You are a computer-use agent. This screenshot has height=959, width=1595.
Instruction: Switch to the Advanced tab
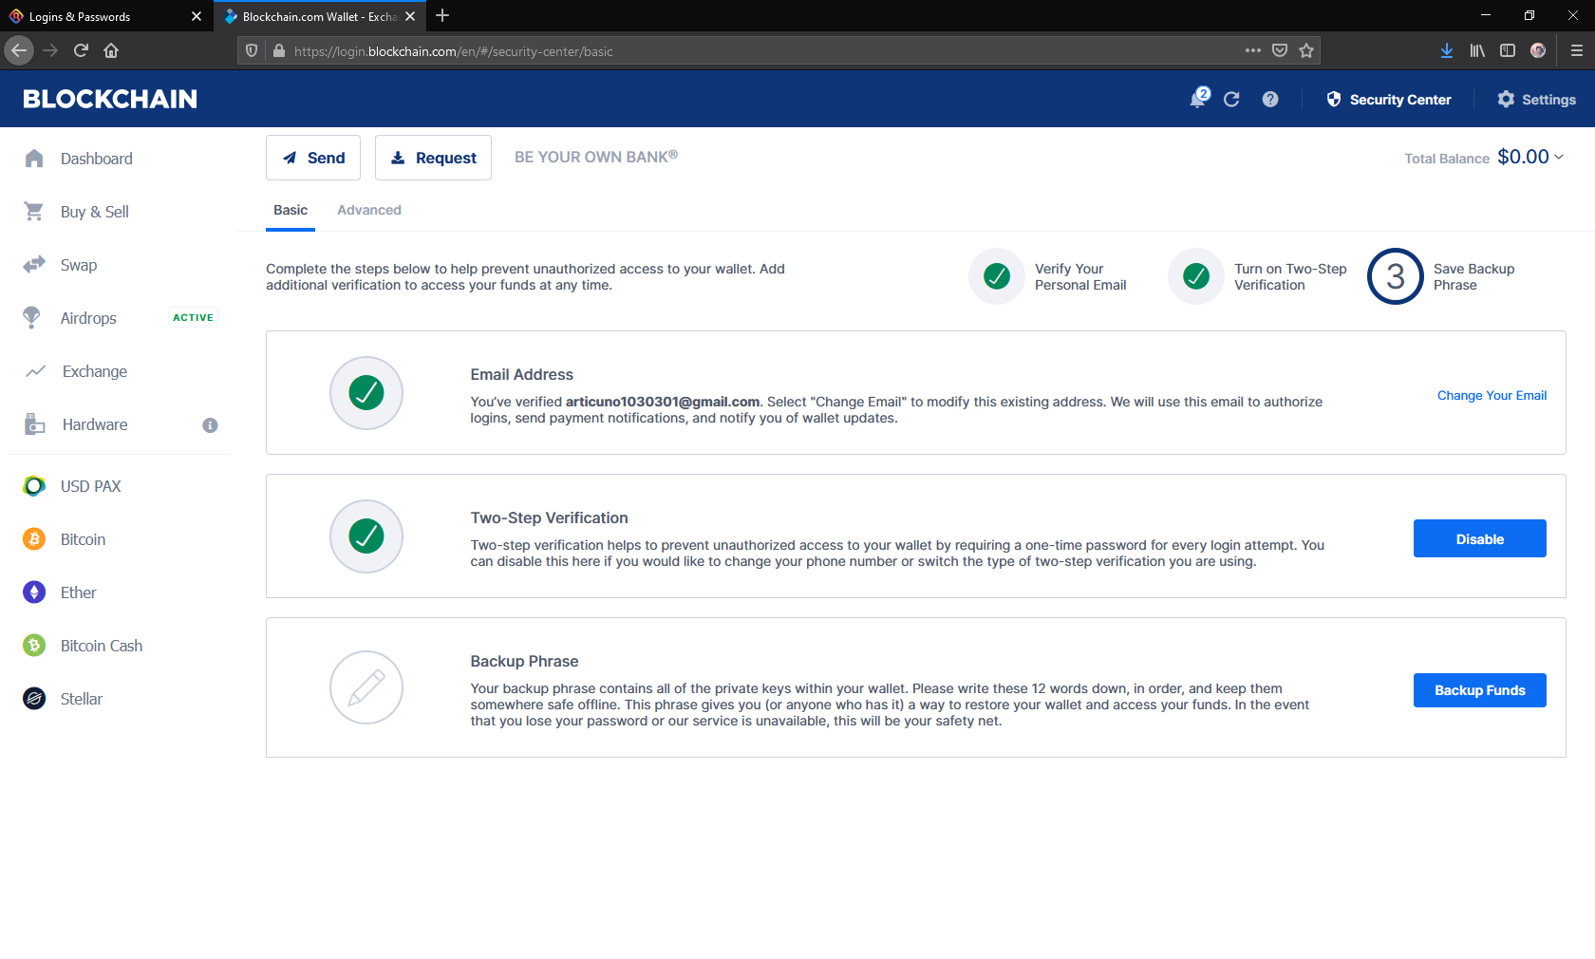click(369, 210)
